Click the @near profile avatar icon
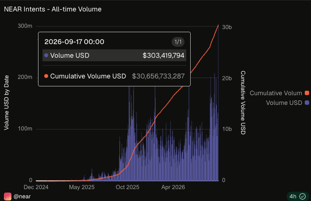 [x=7, y=196]
